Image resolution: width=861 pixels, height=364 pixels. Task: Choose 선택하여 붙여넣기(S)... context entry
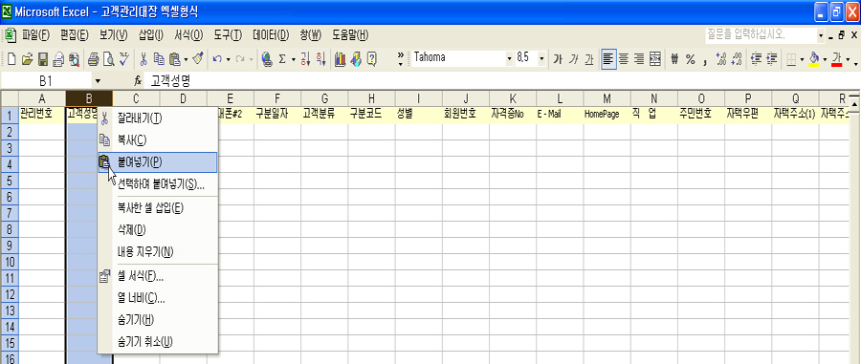tap(158, 184)
